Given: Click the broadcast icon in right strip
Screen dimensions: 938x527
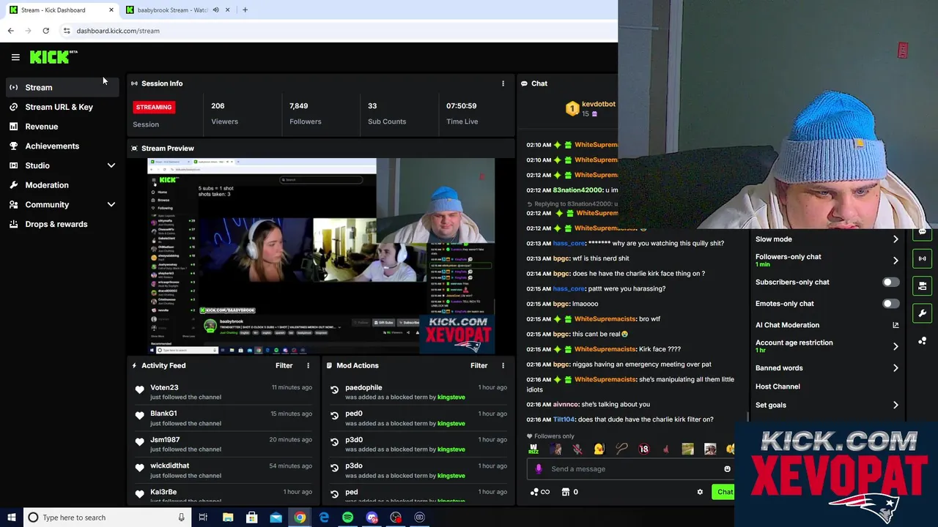Looking at the screenshot, I should tap(923, 258).
